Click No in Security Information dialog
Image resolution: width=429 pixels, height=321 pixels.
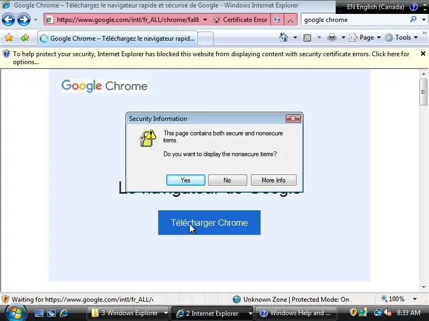(227, 180)
